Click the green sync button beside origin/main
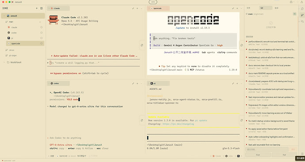 click(294, 14)
